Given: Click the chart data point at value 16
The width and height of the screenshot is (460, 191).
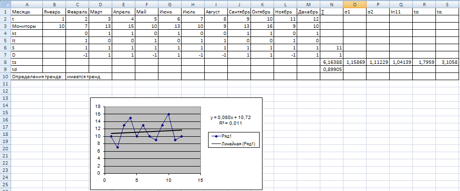Looking at the screenshot, I should point(169,114).
